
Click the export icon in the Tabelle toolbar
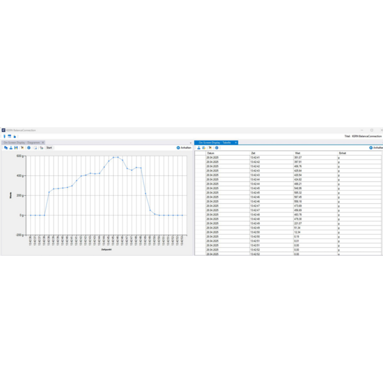tap(198, 148)
